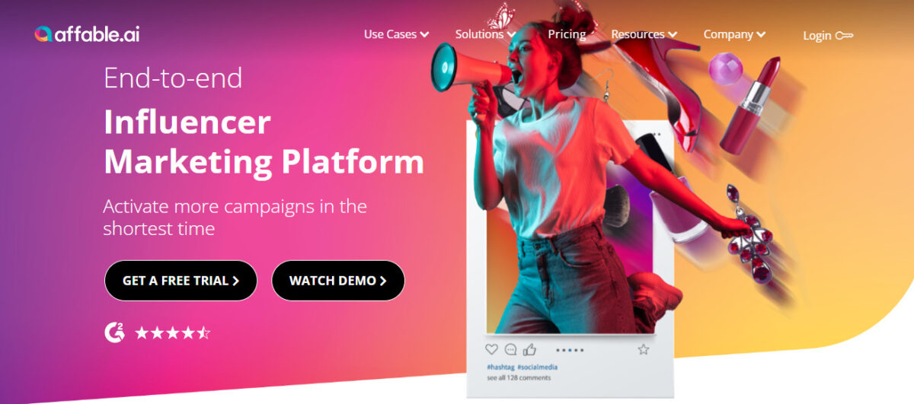Click GET A FREE TRIAL button
The image size is (914, 404).
[x=181, y=281]
